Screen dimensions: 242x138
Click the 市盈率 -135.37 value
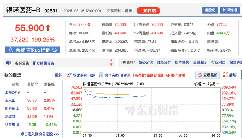(x=153, y=50)
